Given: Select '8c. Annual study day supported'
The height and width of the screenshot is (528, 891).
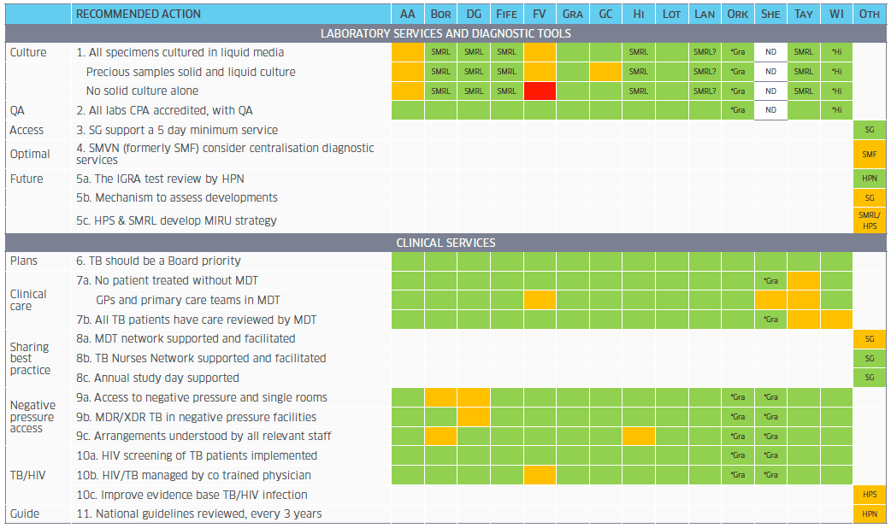Looking at the screenshot, I should 157,378.
